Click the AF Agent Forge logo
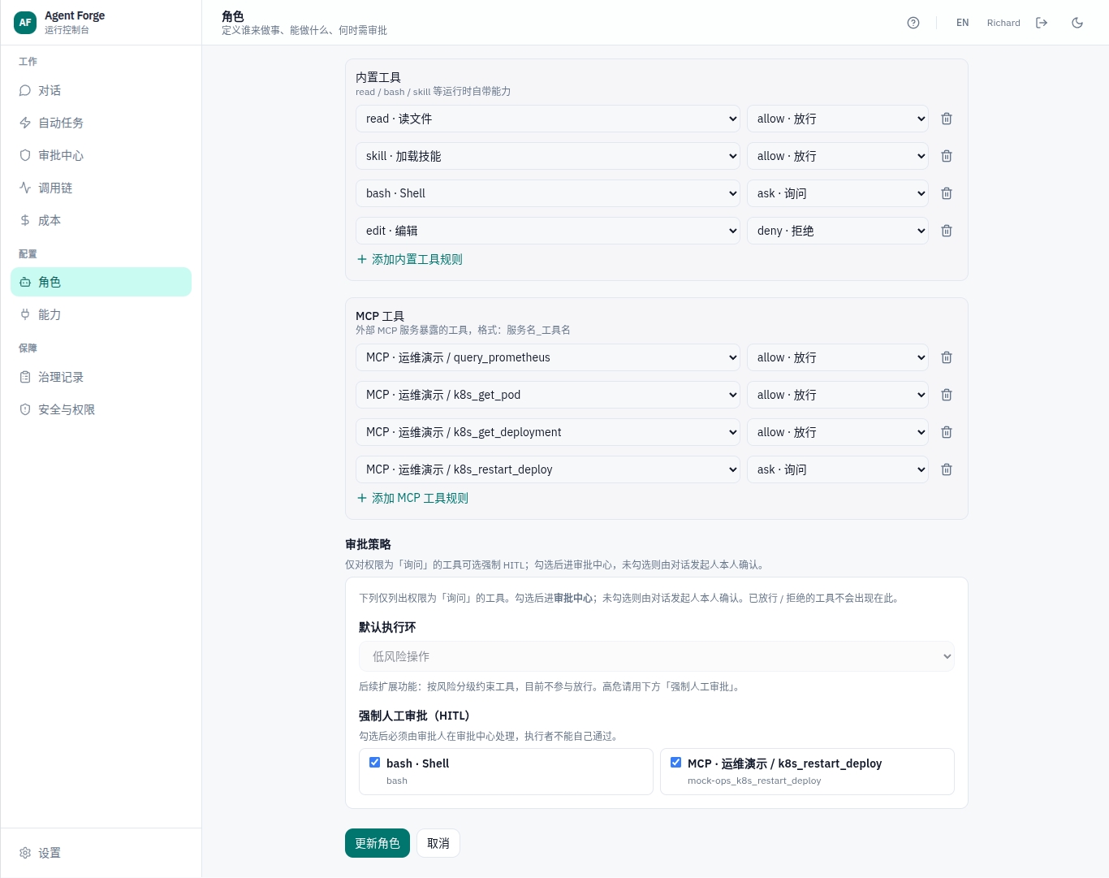Viewport: 1109px width, 878px height. click(25, 23)
